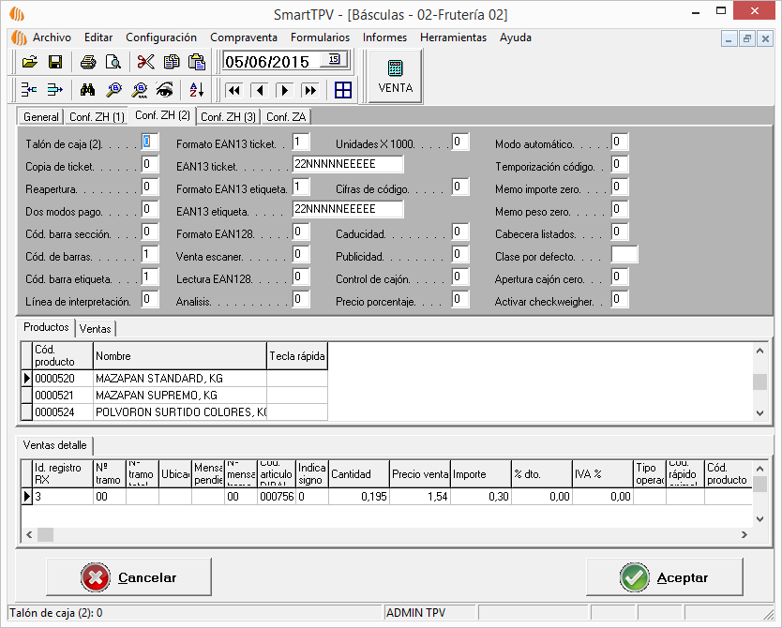Click right arrow of detail horizontal scrollbar
This screenshot has width=782, height=628.
(x=744, y=535)
